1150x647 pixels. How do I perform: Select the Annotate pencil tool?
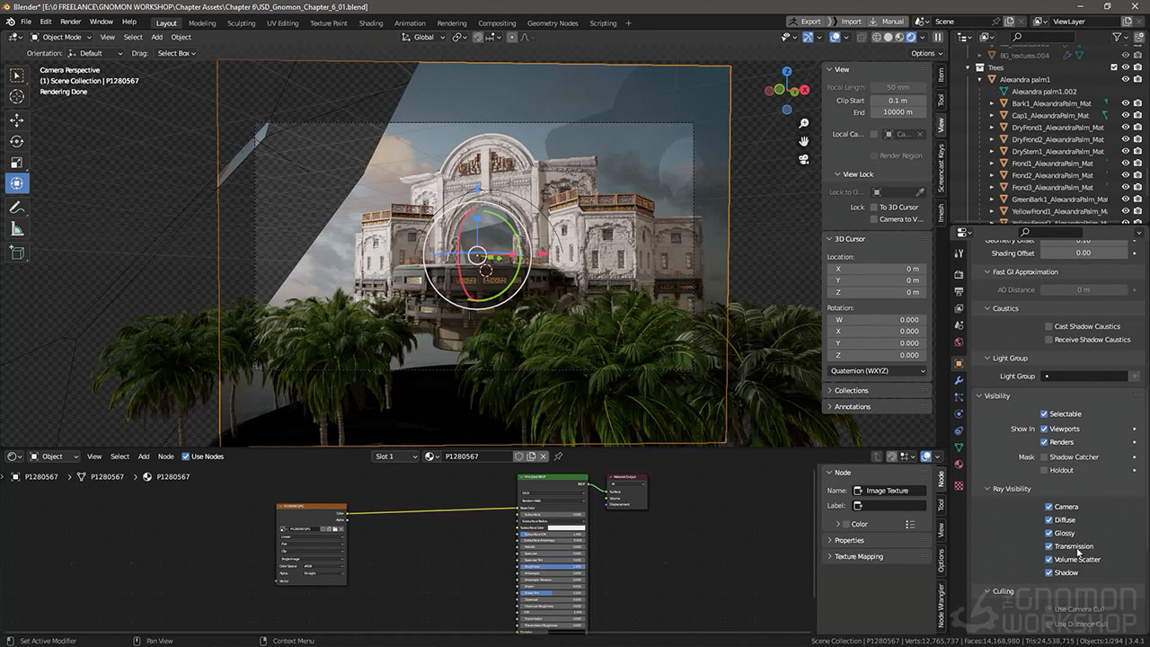click(x=17, y=208)
